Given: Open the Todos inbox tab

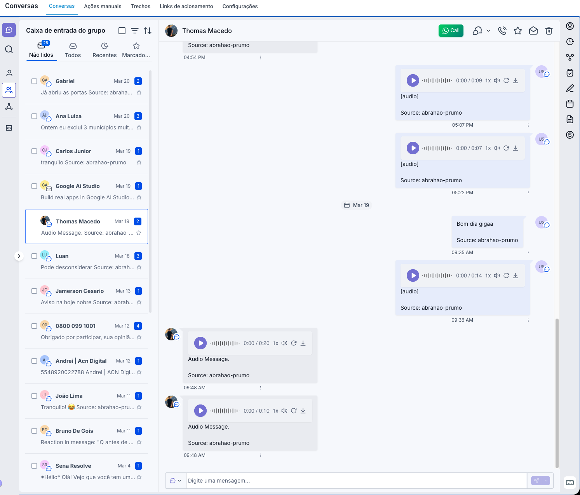Looking at the screenshot, I should tap(73, 50).
